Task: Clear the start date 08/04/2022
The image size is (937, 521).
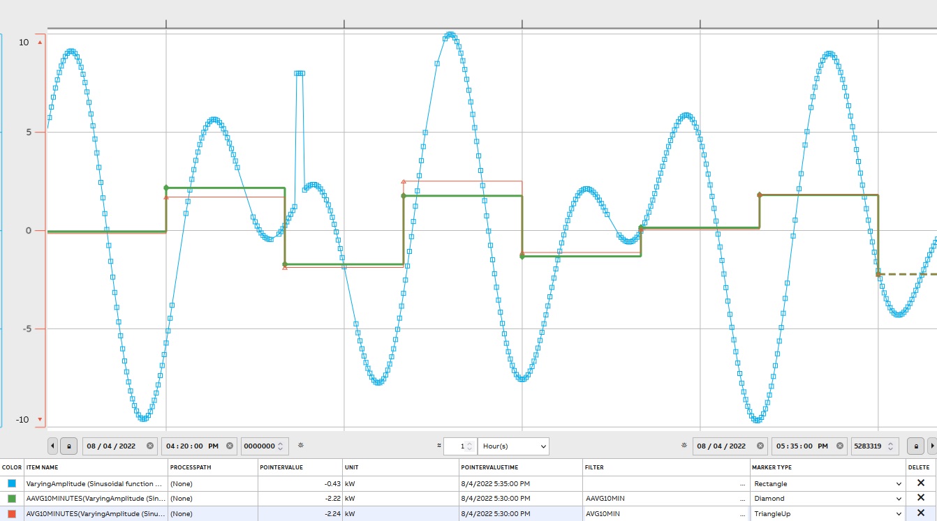Action: [x=150, y=446]
